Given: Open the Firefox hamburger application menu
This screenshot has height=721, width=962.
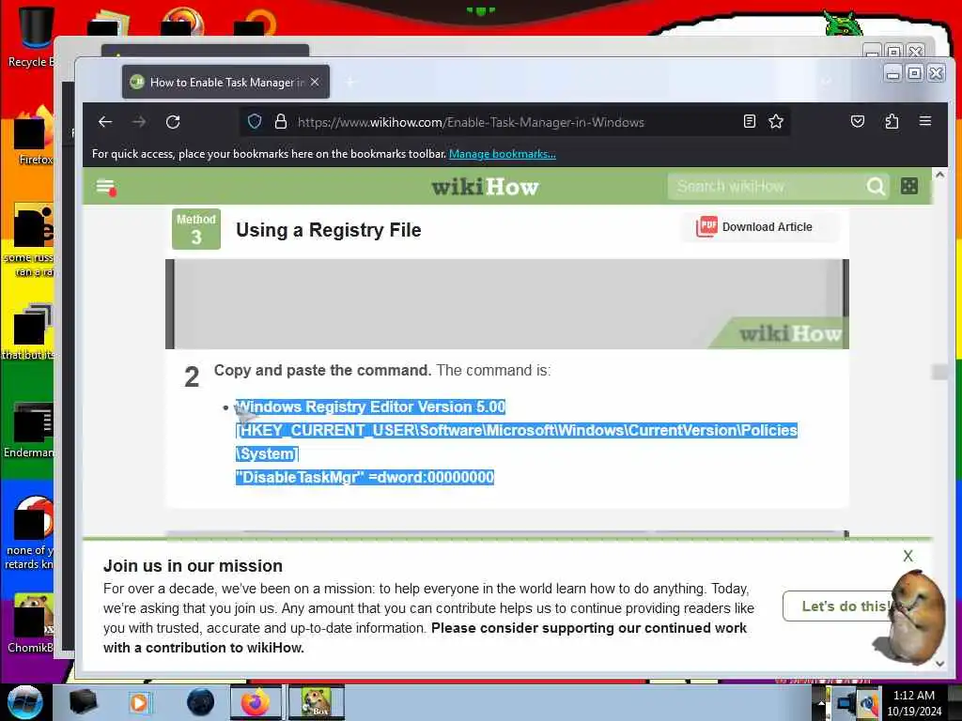Looking at the screenshot, I should (x=925, y=121).
